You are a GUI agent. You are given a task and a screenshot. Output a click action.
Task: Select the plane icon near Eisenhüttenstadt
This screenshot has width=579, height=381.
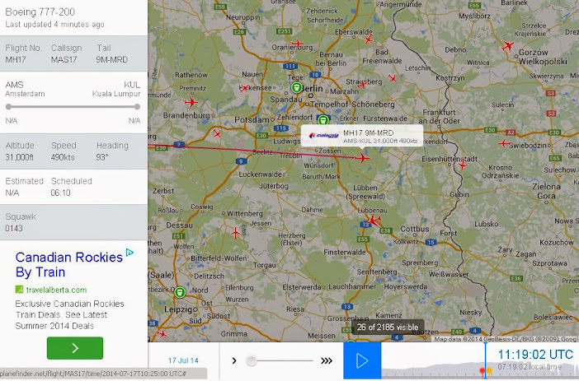(x=463, y=165)
